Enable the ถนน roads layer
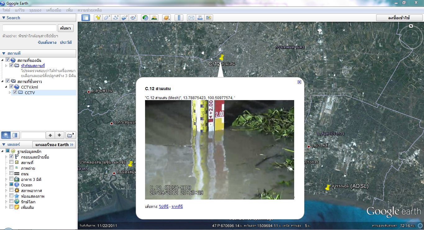This screenshot has width=424, height=230. click(x=12, y=174)
